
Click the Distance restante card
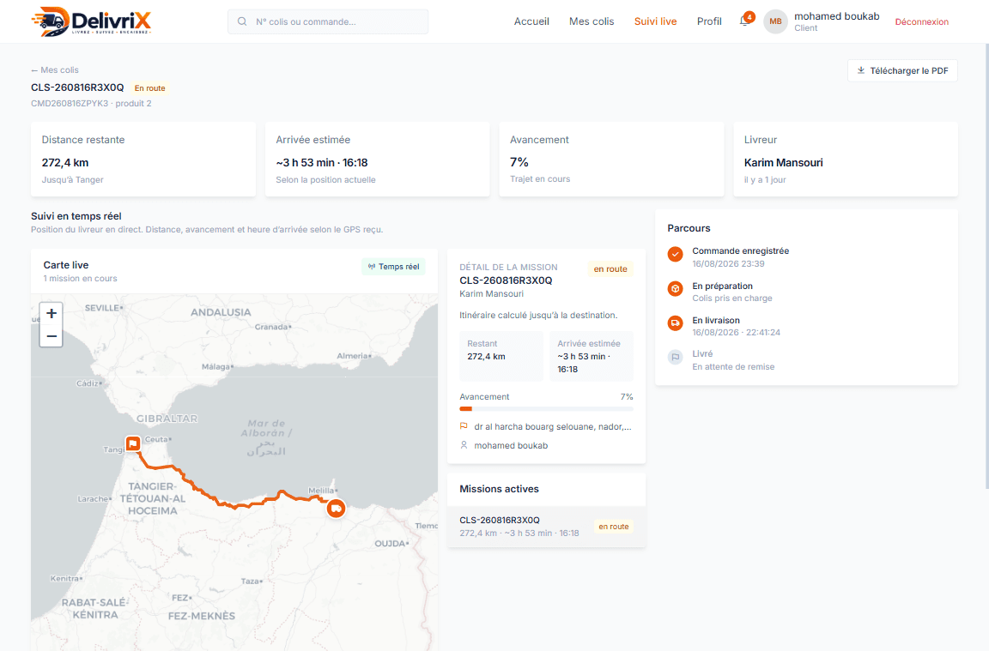pyautogui.click(x=143, y=160)
